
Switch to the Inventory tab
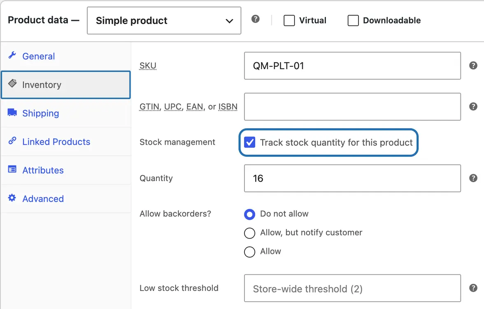tap(66, 85)
